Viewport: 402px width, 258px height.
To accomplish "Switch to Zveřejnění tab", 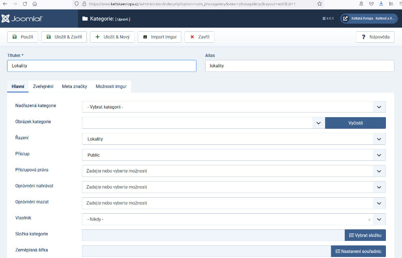I will [43, 87].
